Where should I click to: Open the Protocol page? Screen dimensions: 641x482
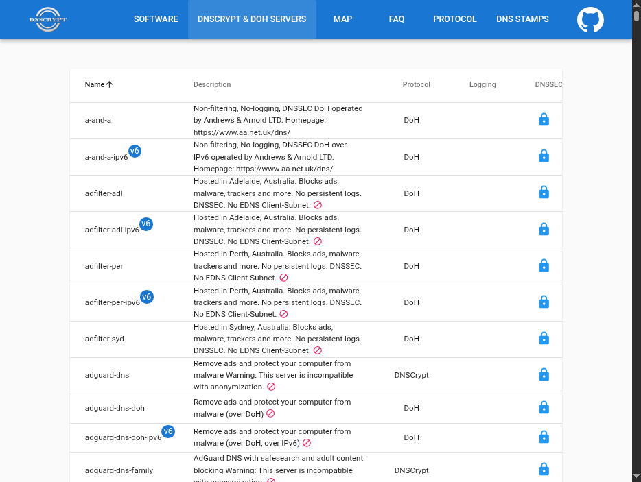coord(455,19)
